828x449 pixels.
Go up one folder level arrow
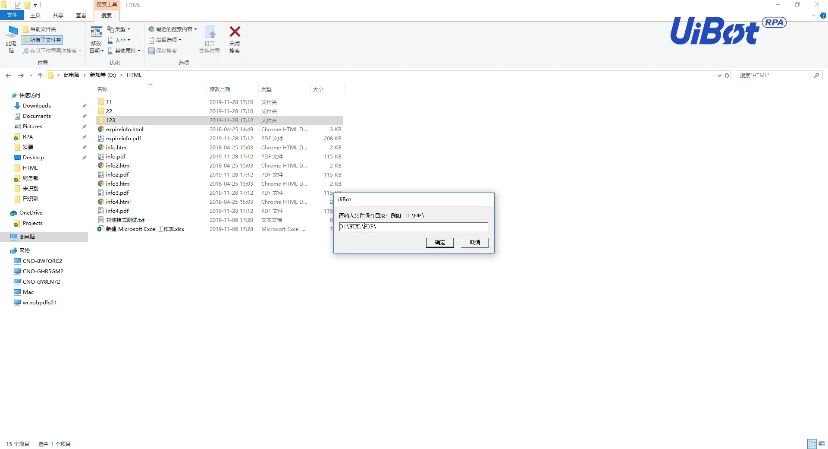pos(40,75)
